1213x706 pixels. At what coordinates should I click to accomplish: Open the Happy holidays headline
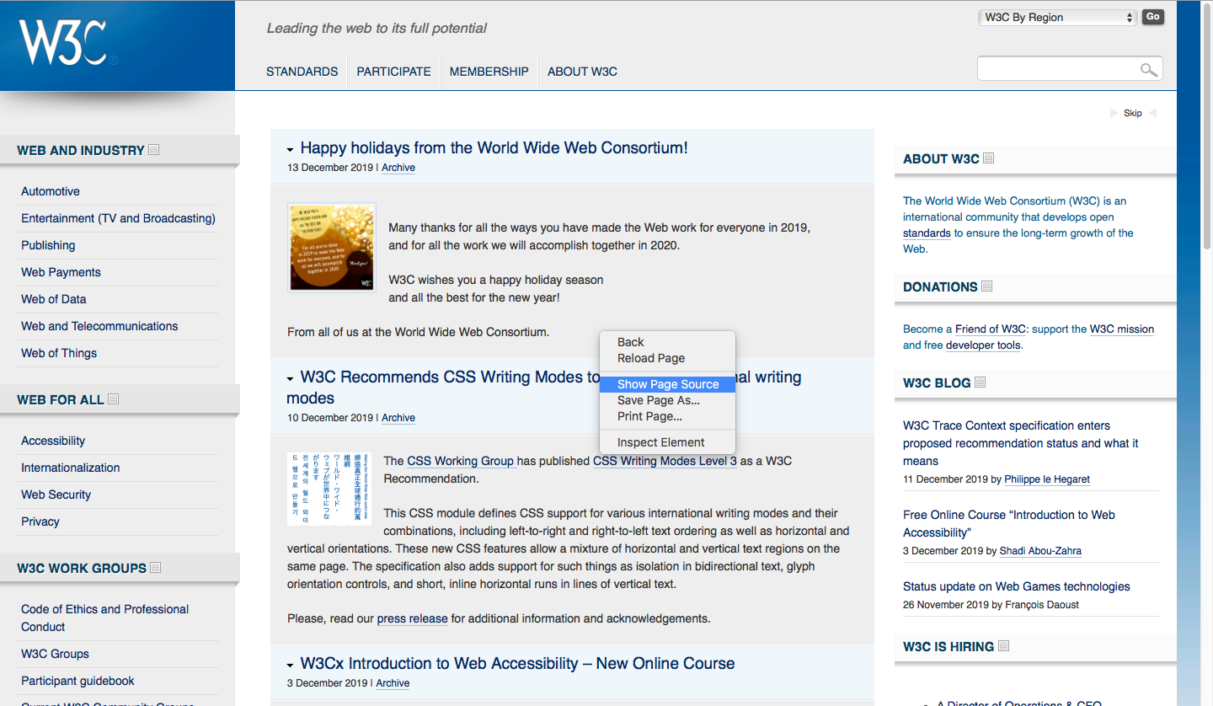click(494, 147)
